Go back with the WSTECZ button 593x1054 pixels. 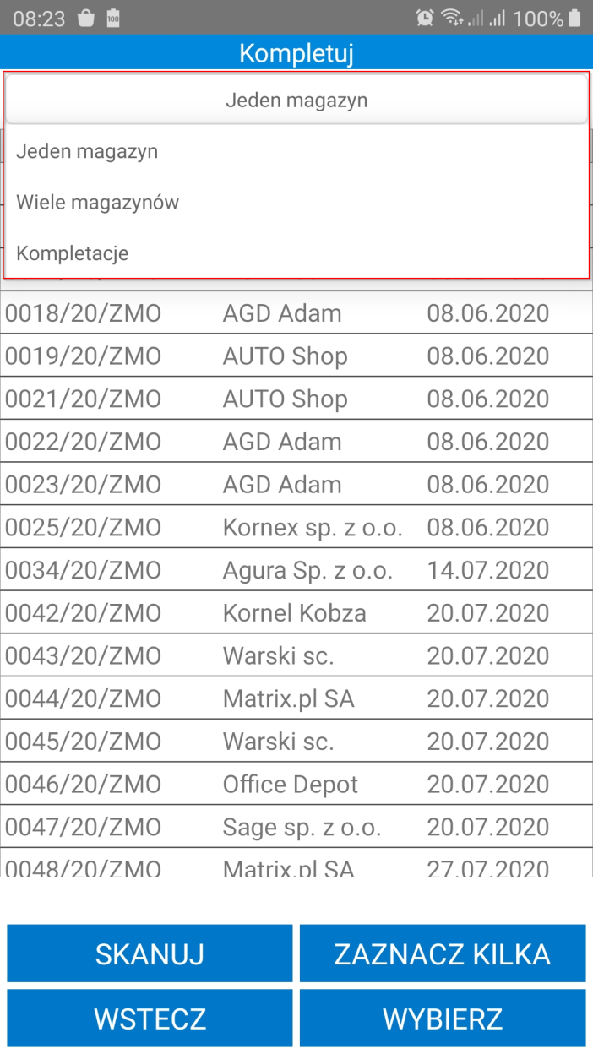point(150,1018)
